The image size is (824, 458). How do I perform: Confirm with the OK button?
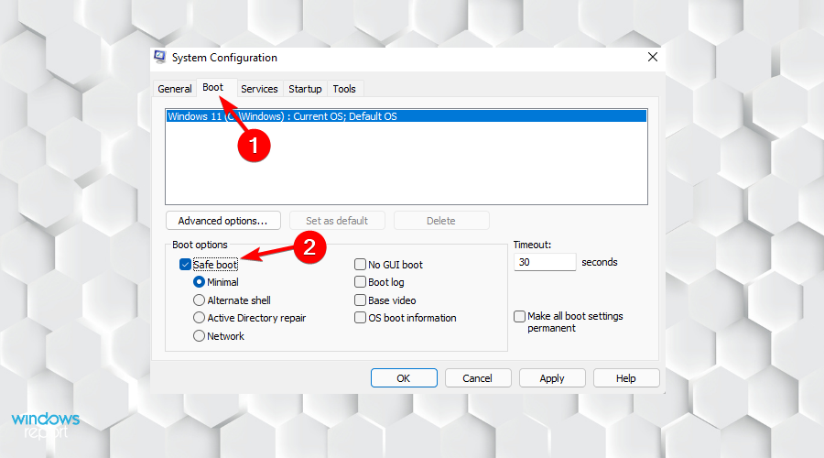(x=404, y=378)
